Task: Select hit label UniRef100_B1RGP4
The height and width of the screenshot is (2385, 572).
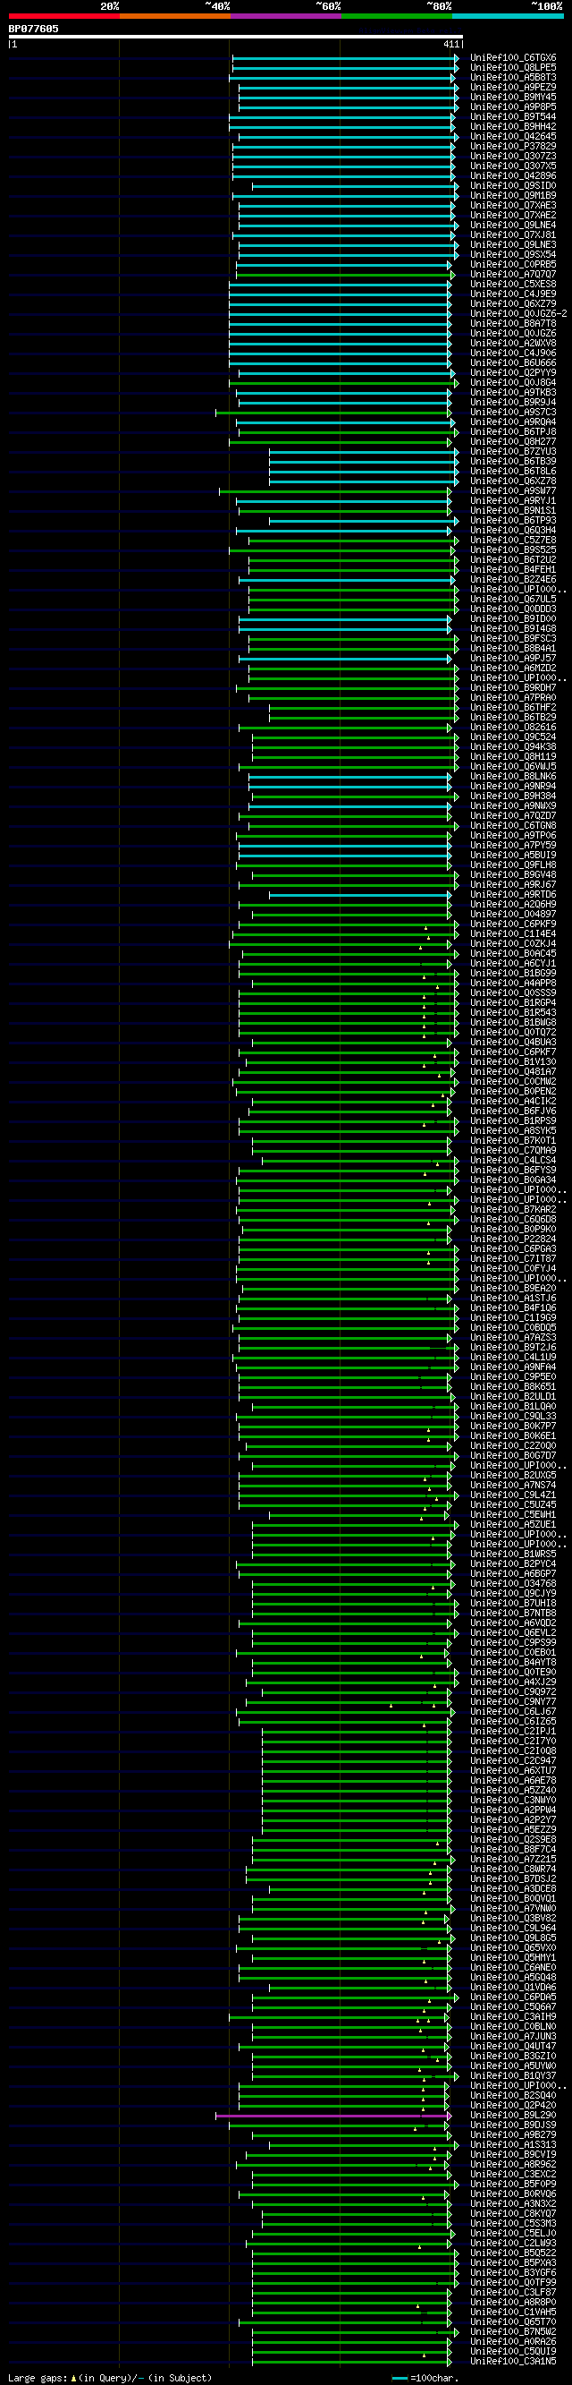Action: (x=513, y=1002)
